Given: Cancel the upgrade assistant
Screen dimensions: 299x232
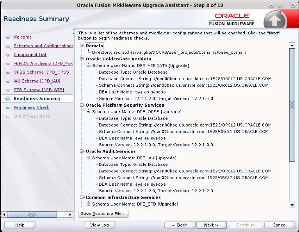Looking at the screenshot, I should point(279,225).
